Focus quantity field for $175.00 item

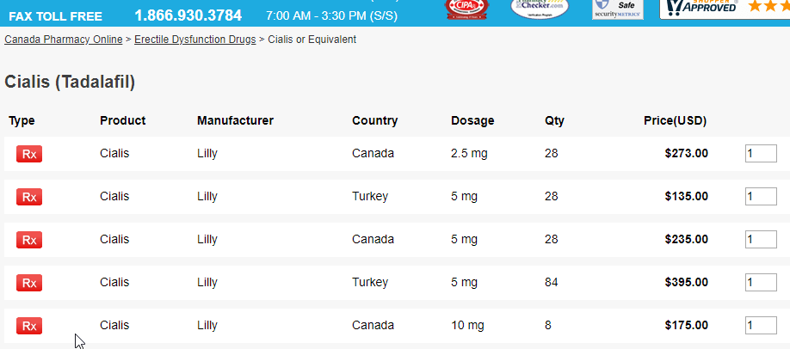(x=761, y=325)
